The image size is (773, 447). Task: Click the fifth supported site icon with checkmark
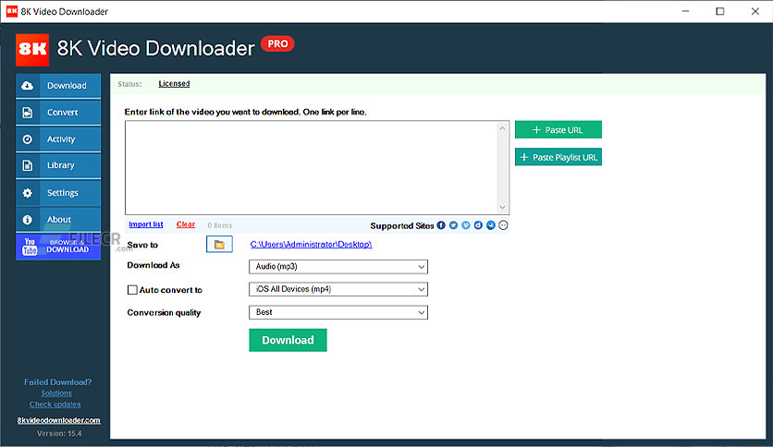(490, 225)
